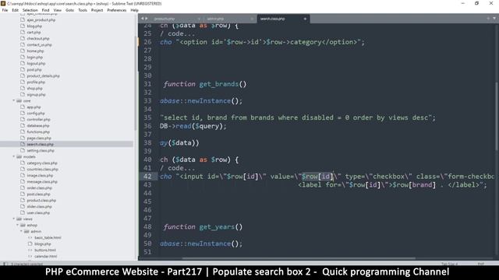Open the Selection menu
The width and height of the screenshot is (499, 280).
coord(30,10)
